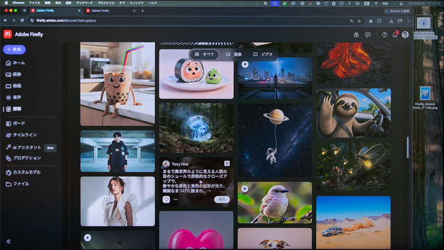The image size is (444, 250).
Task: Open the 動画 (Video) sidebar section
Action: coord(13,86)
